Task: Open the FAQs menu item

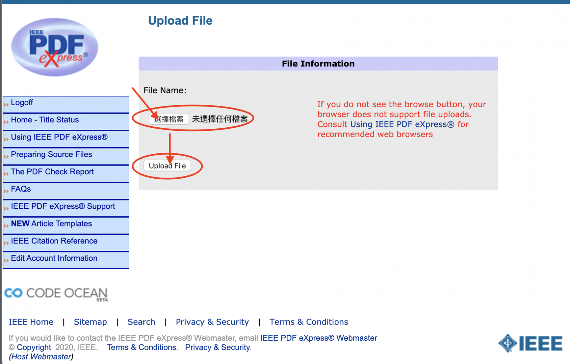Action: (x=66, y=191)
